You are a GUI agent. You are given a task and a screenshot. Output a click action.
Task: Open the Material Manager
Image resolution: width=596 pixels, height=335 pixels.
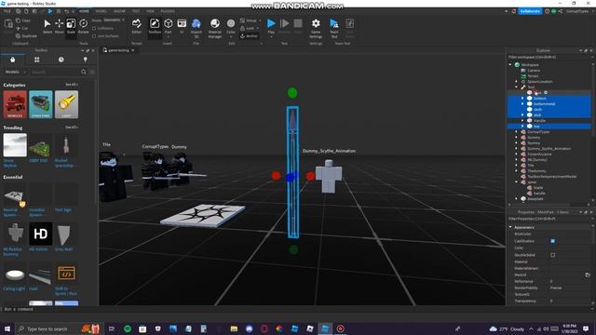pos(215,28)
